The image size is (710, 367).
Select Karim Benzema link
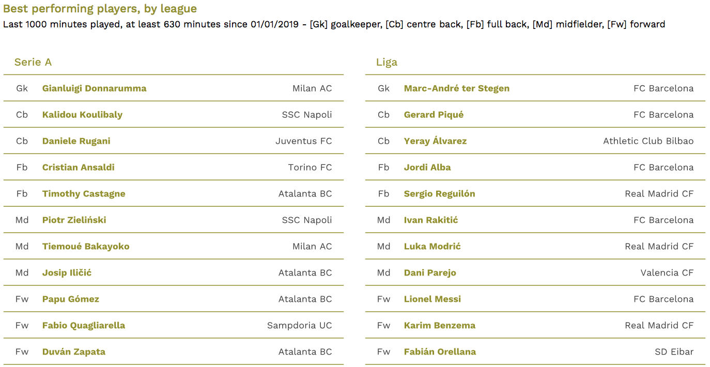(440, 326)
